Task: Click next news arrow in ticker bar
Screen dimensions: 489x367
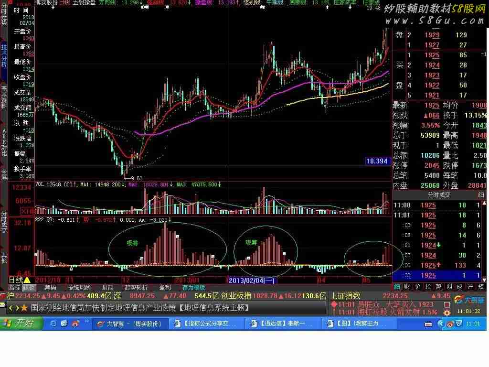Action: pos(18,308)
